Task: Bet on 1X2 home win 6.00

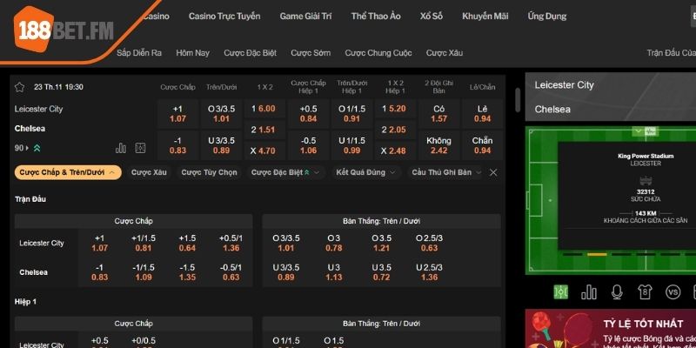Action: [x=264, y=109]
